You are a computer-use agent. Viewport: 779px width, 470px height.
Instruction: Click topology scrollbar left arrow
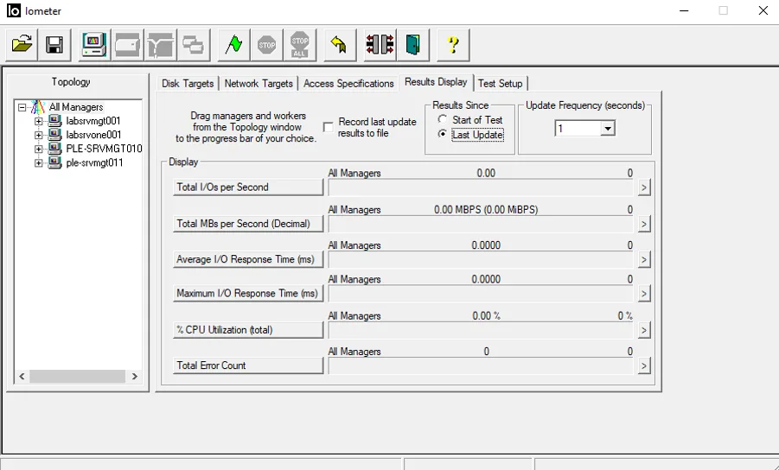[22, 376]
